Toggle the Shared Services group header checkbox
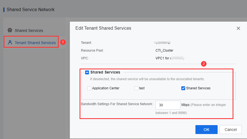Image resolution: width=247 pixels, height=139 pixels. [x=87, y=72]
